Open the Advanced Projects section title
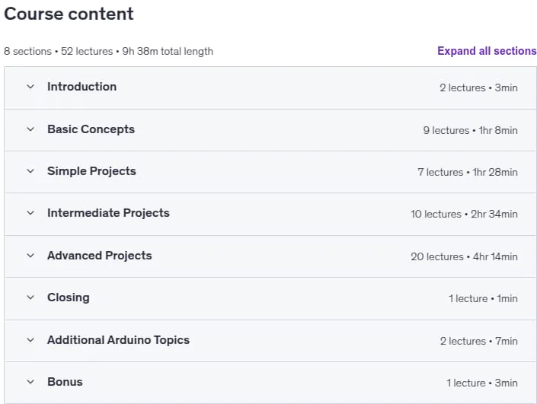Viewport: 537px width, 404px height. [x=100, y=256]
